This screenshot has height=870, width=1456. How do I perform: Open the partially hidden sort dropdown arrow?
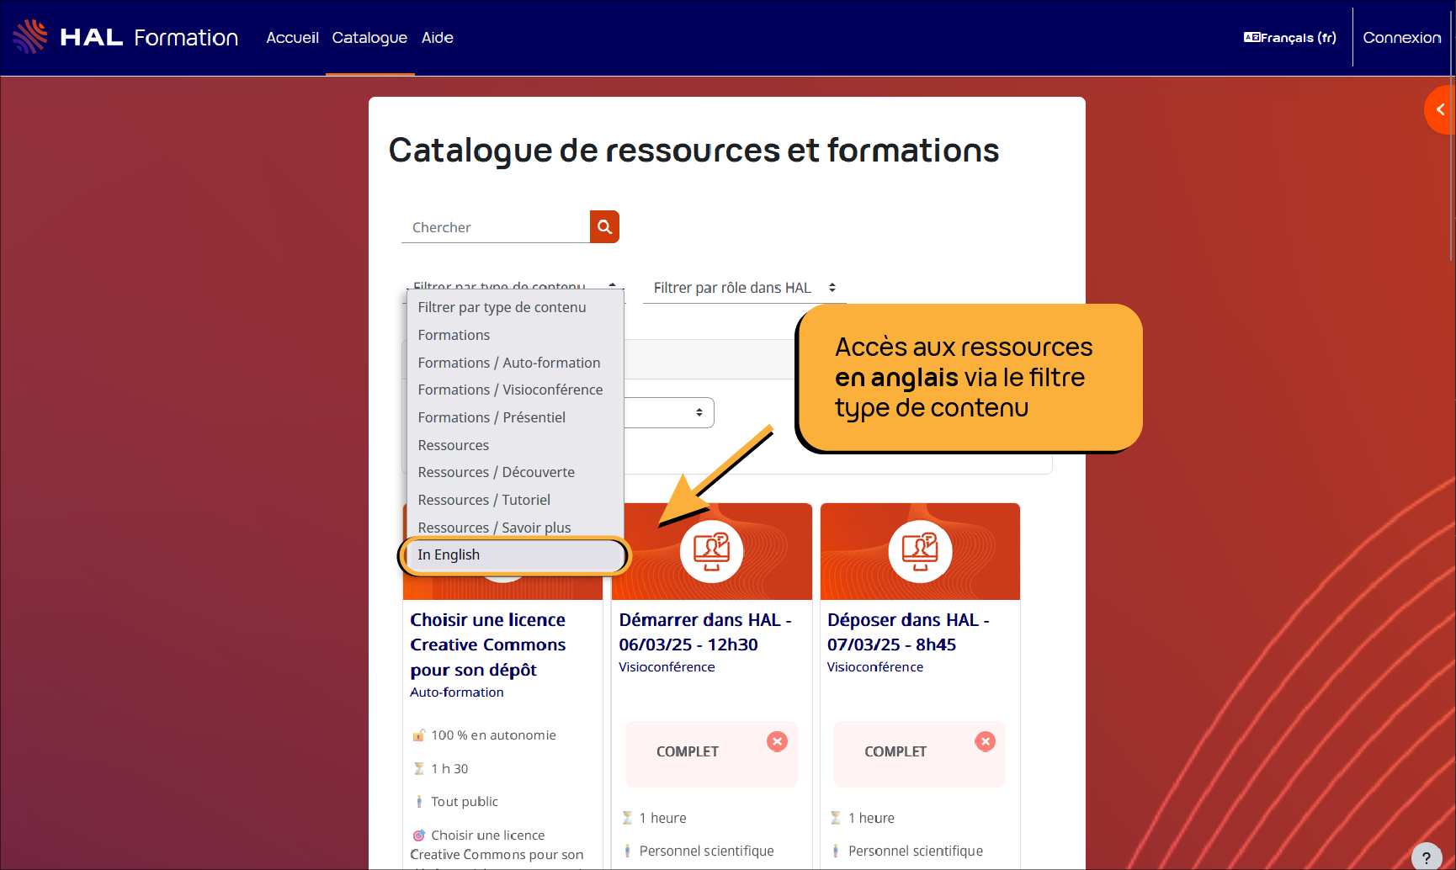699,412
